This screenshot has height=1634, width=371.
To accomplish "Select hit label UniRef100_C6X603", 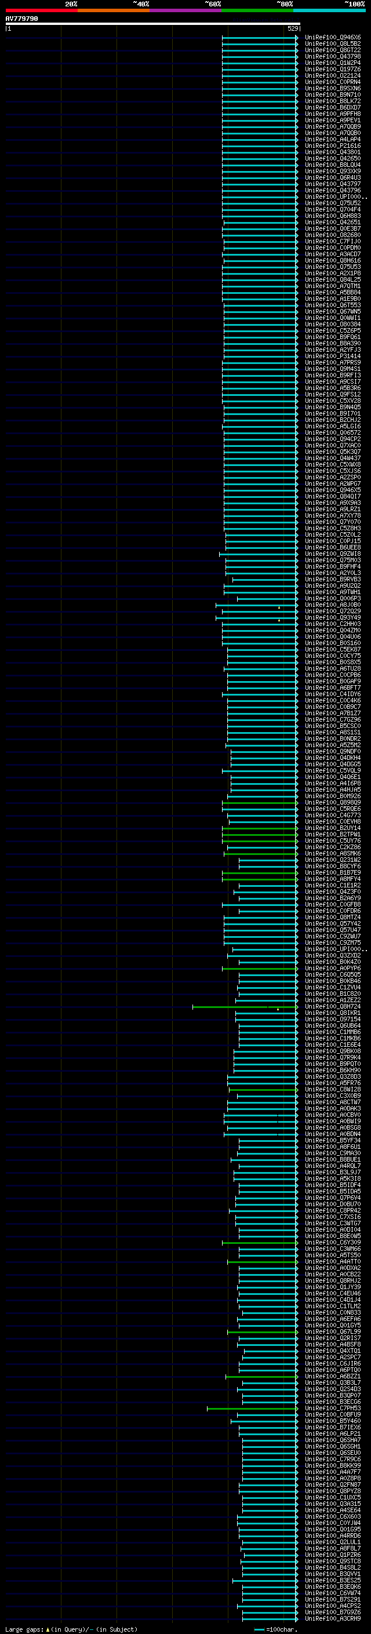I will pos(333,1516).
